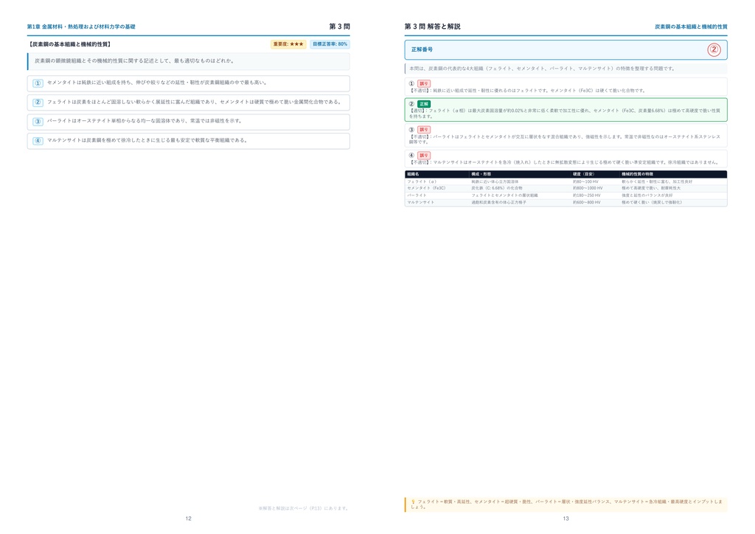Click the 【炭素鋼の基本組織と機械的性質】 question title
The height and width of the screenshot is (534, 755).
[70, 44]
